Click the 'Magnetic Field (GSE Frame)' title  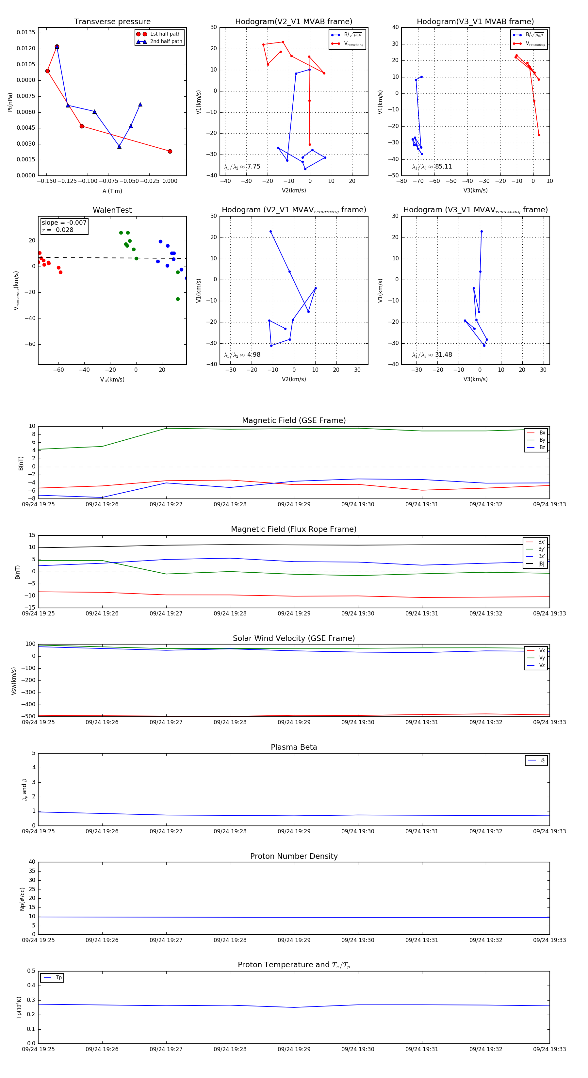[294, 420]
